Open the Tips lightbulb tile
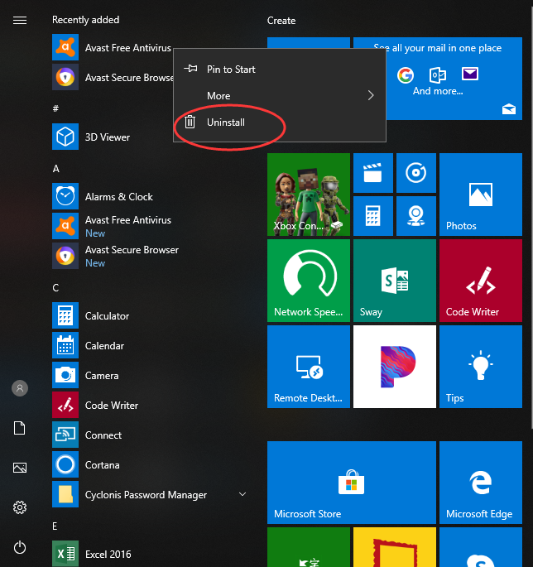 481,367
